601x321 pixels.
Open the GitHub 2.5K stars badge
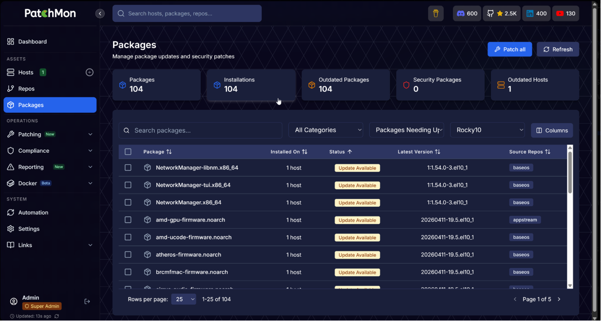coord(502,14)
